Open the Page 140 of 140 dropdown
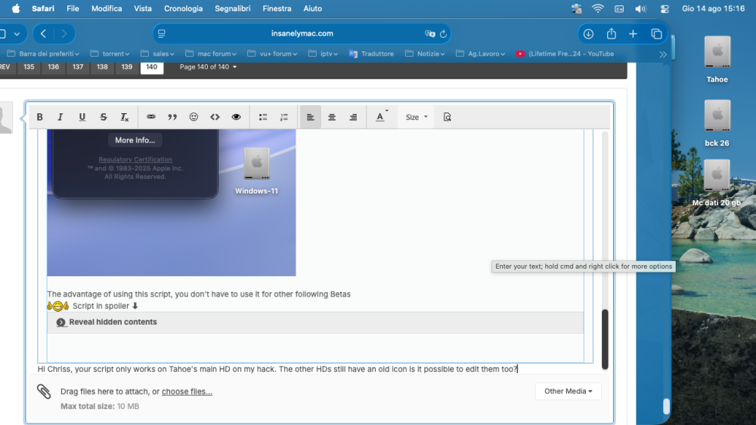The width and height of the screenshot is (756, 425). (209, 67)
